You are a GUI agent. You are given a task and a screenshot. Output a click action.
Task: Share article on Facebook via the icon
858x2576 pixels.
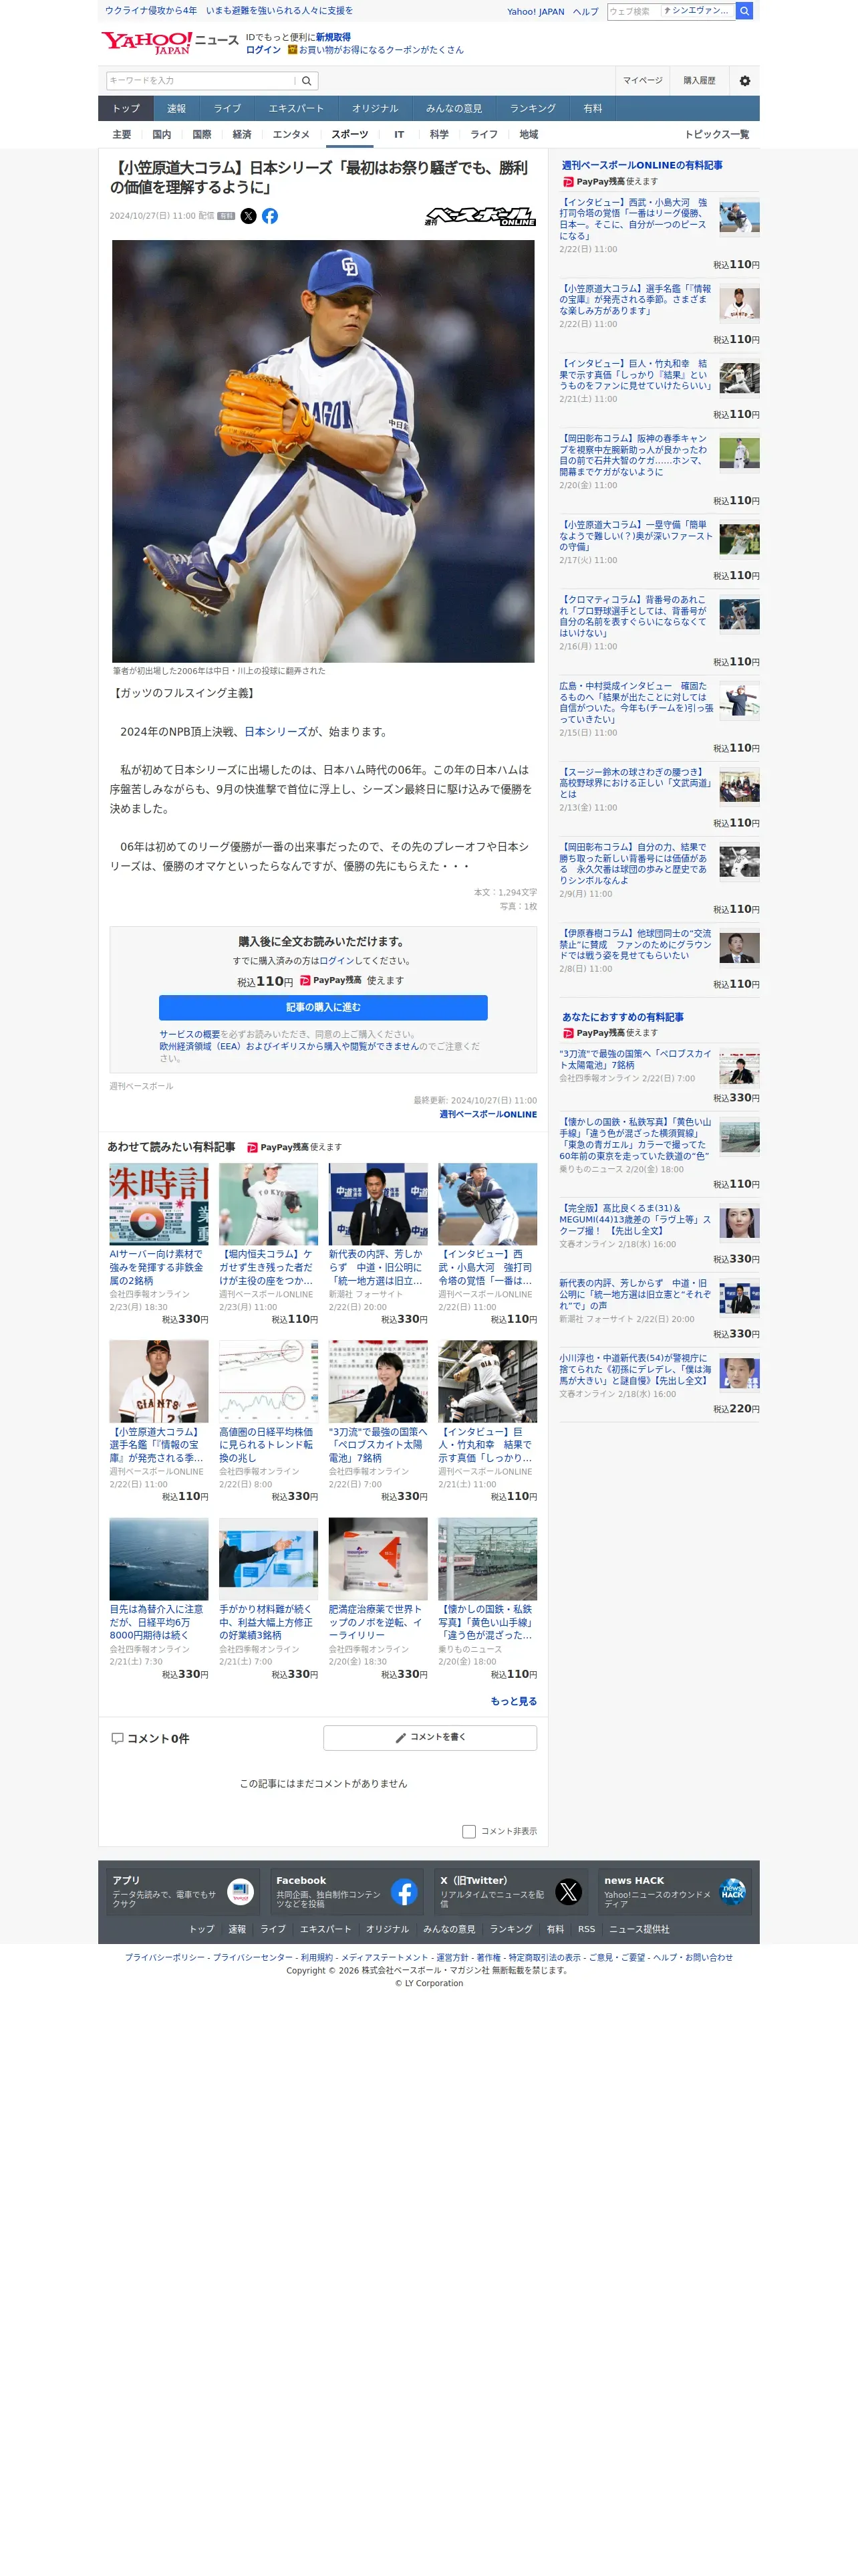coord(270,216)
